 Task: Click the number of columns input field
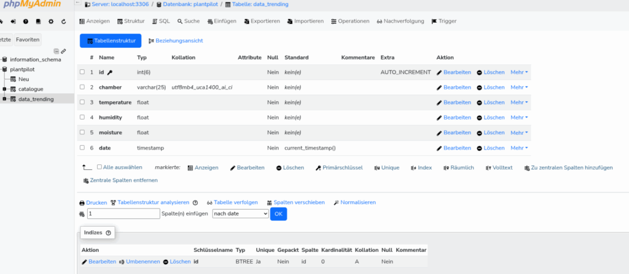[123, 214]
